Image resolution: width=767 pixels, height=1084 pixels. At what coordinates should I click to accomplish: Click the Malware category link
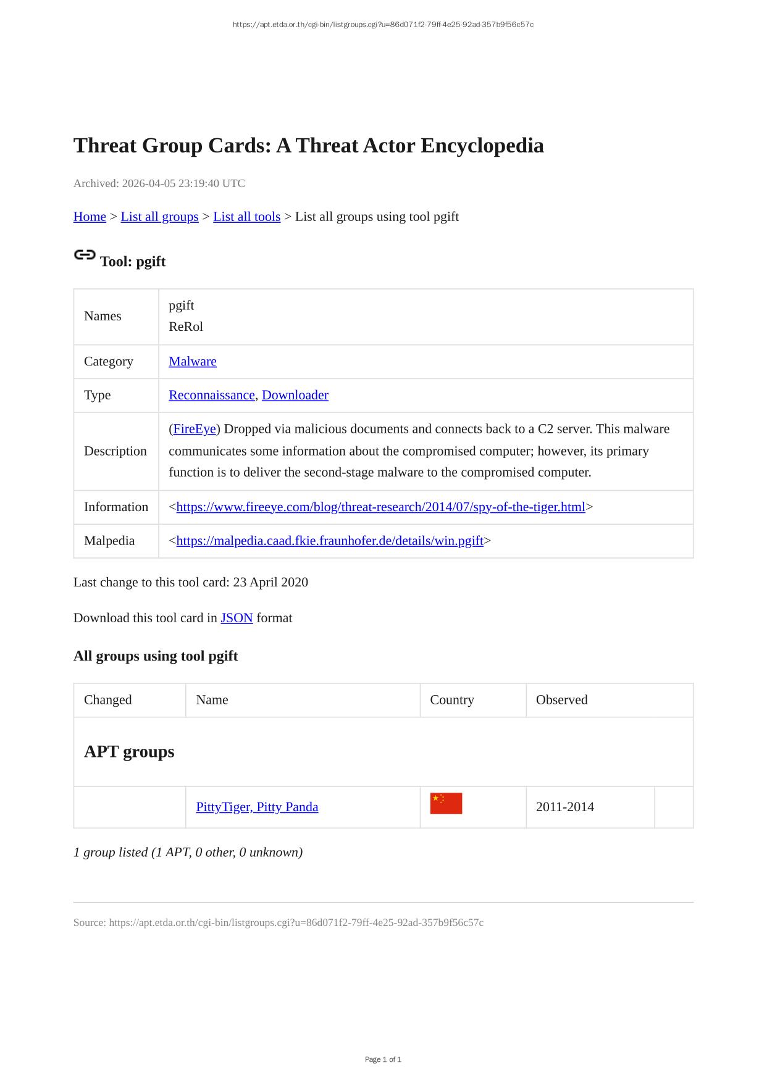coord(193,361)
